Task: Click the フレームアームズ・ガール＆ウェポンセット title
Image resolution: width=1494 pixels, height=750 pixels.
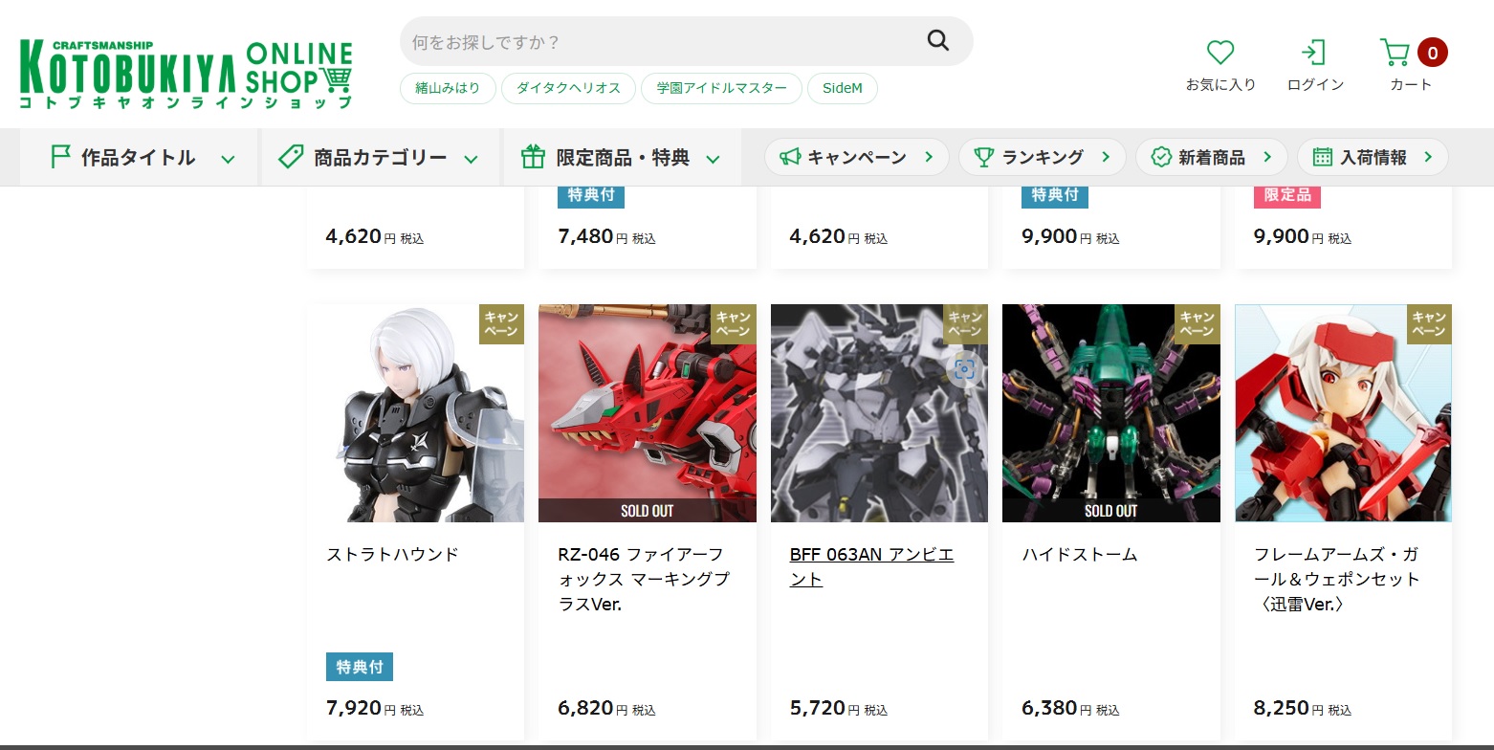Action: click(1336, 579)
